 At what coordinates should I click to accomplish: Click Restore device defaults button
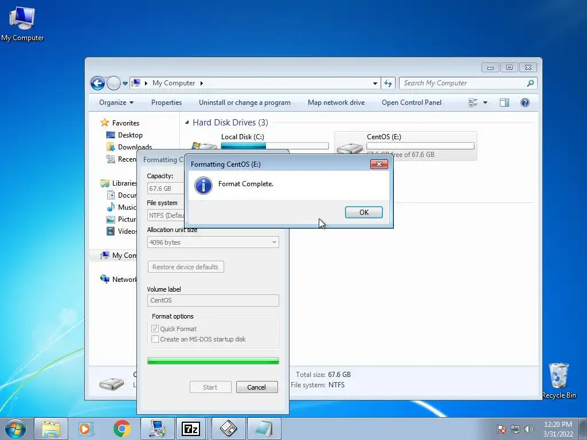click(x=186, y=267)
